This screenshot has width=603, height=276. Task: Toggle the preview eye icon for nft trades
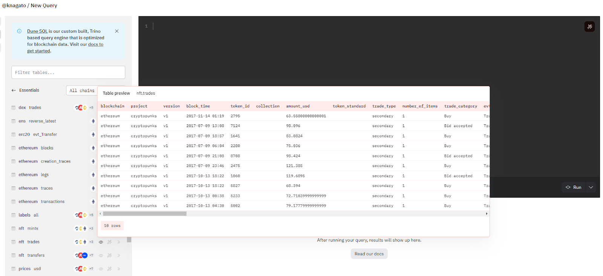[101, 242]
